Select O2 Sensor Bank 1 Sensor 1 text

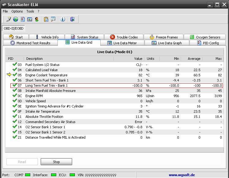45,127
